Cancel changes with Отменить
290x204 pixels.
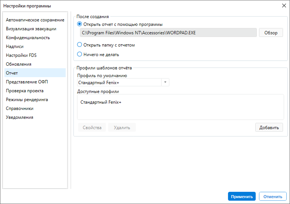click(x=273, y=196)
